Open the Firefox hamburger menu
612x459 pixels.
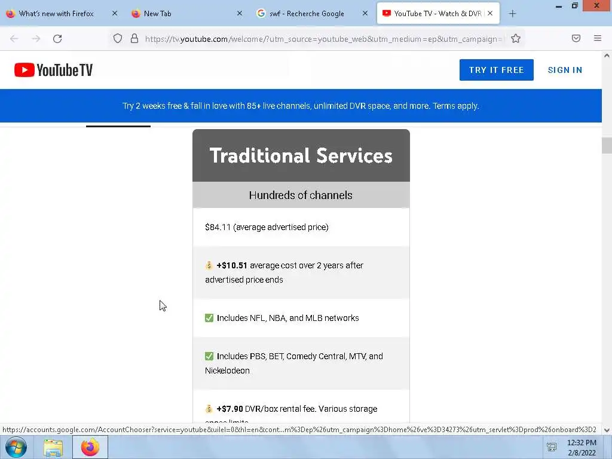coord(597,38)
